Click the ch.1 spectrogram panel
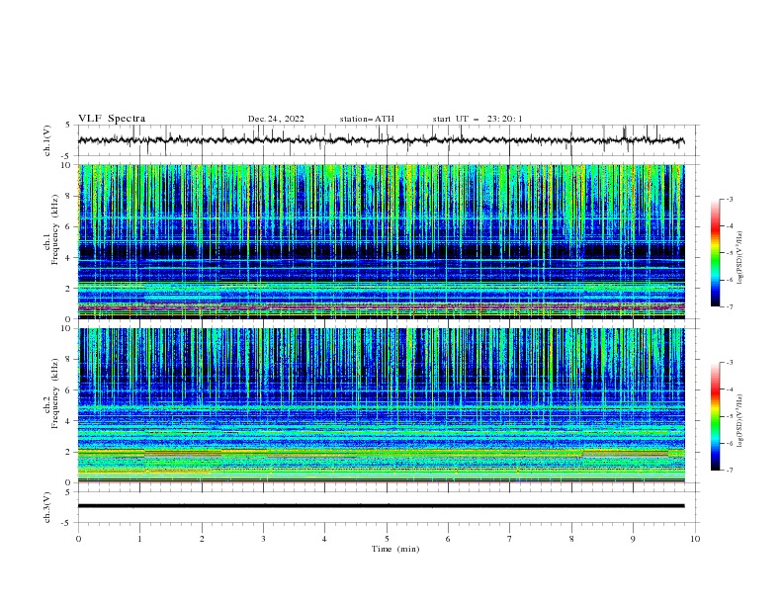 382,241
